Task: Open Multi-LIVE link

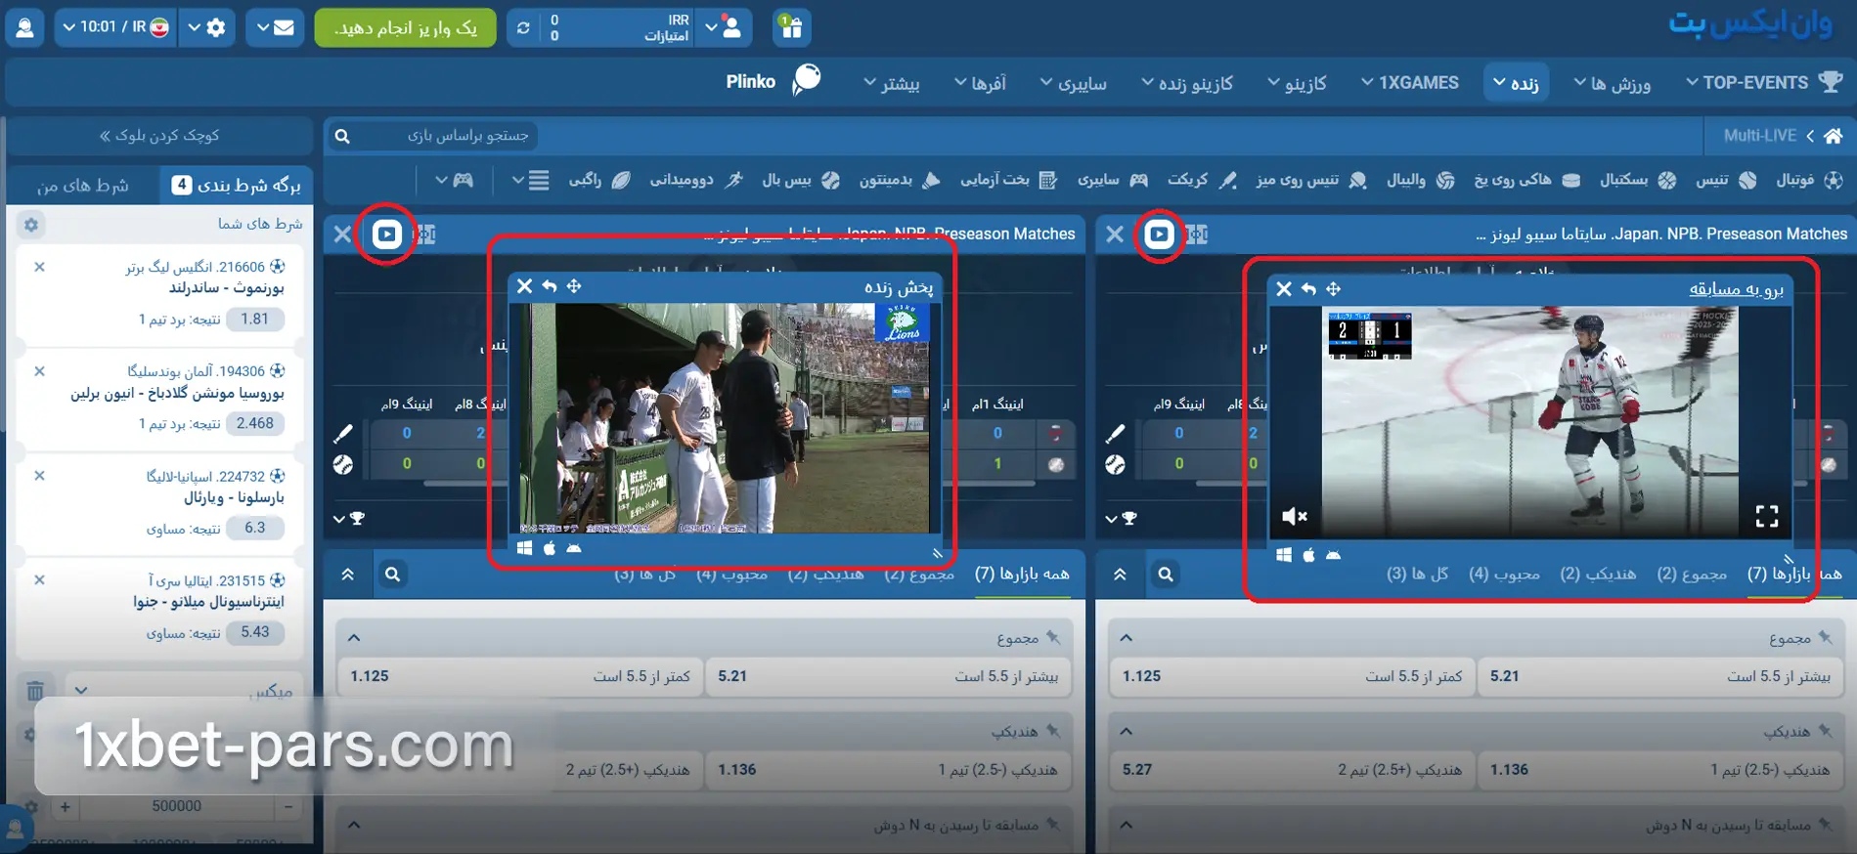Action: [1760, 136]
